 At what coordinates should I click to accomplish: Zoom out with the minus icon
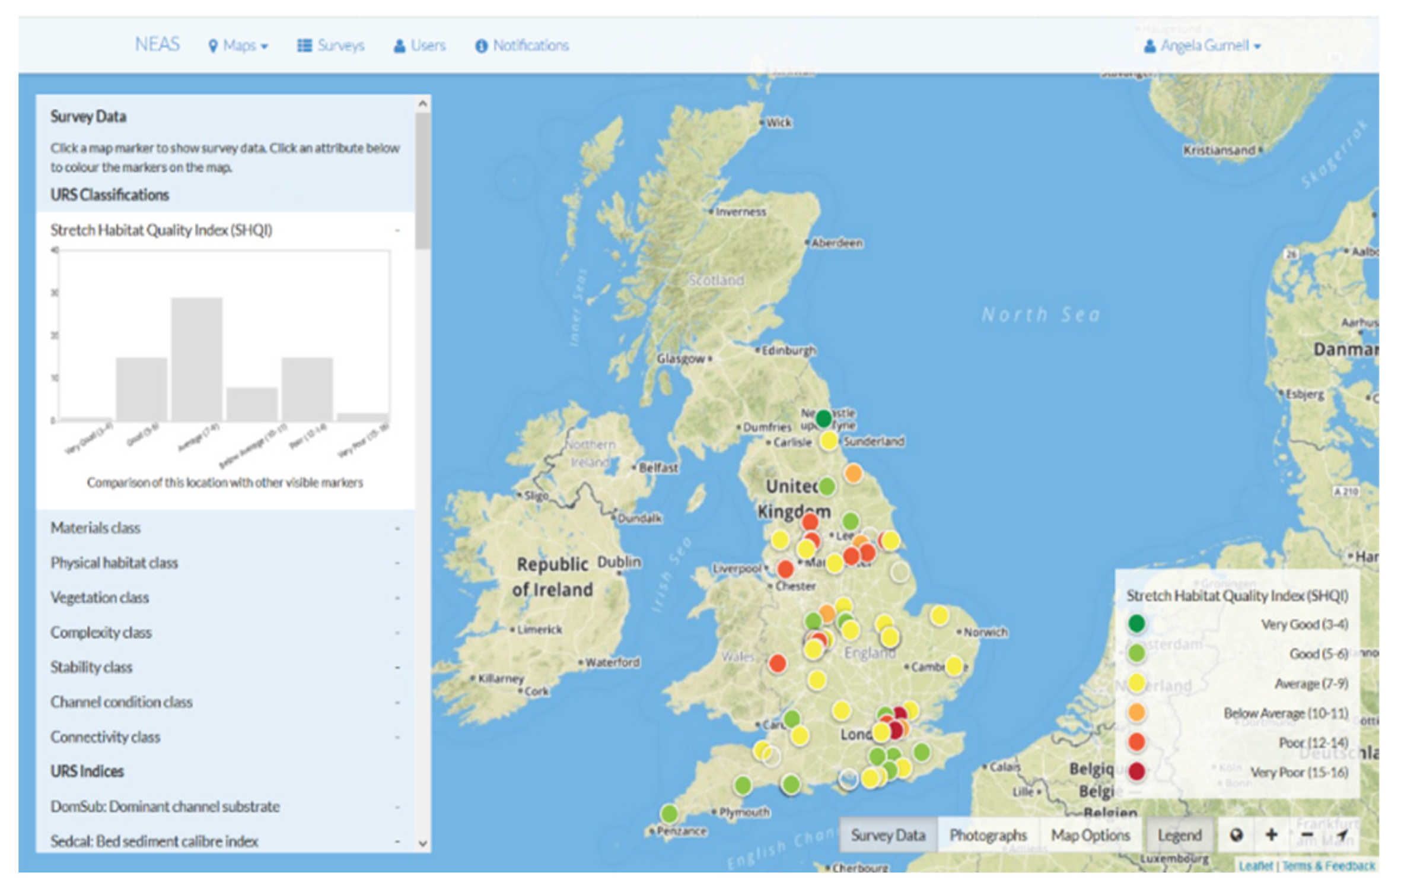[1307, 835]
